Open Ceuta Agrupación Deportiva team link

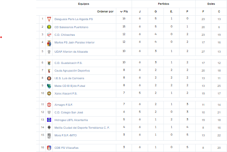tap(72, 71)
